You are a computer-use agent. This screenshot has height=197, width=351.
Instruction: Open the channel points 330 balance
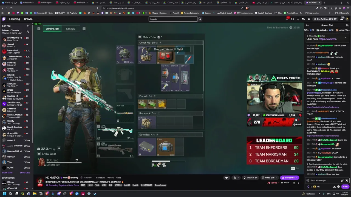(316, 187)
